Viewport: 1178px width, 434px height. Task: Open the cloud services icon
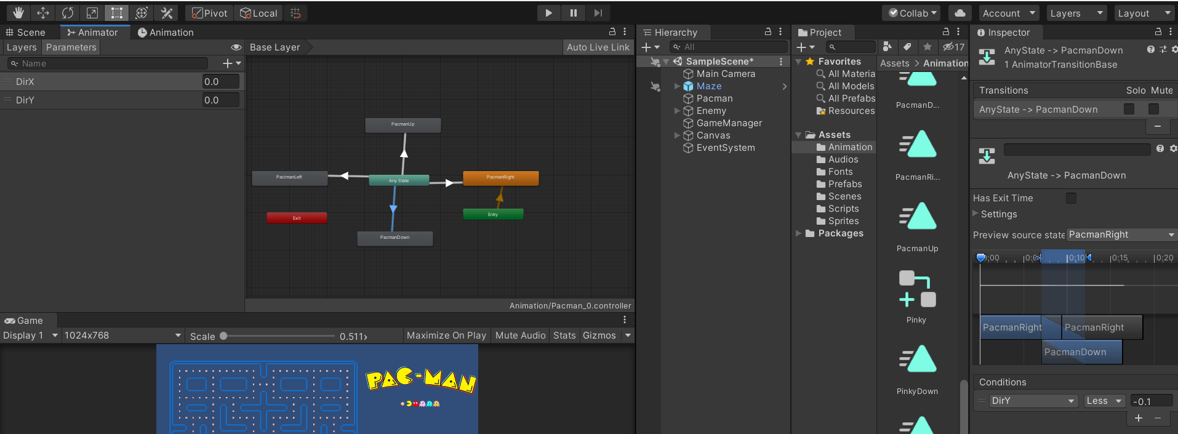coord(960,13)
